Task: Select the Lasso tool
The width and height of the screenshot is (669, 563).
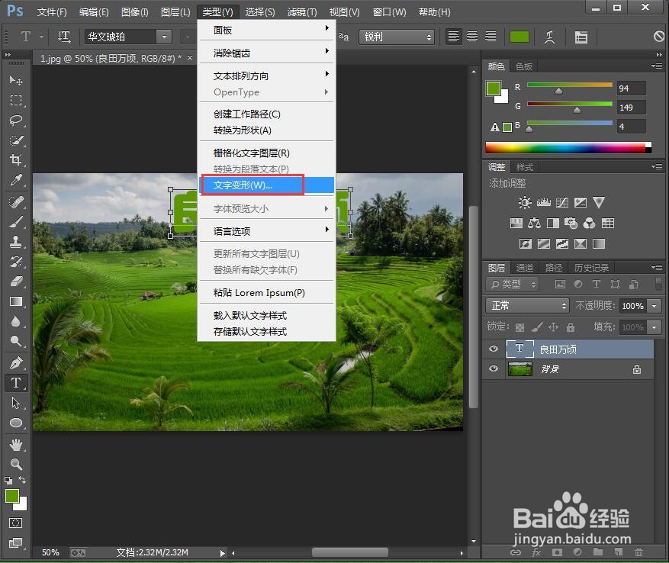Action: coord(16,120)
